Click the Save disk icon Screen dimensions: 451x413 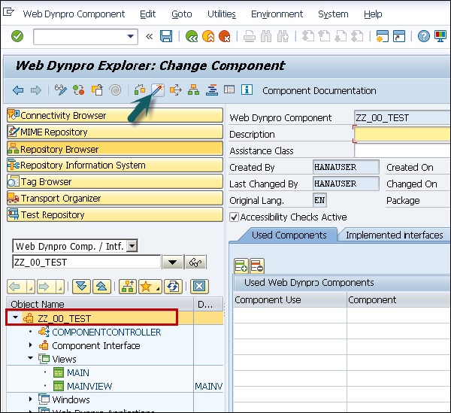click(166, 36)
